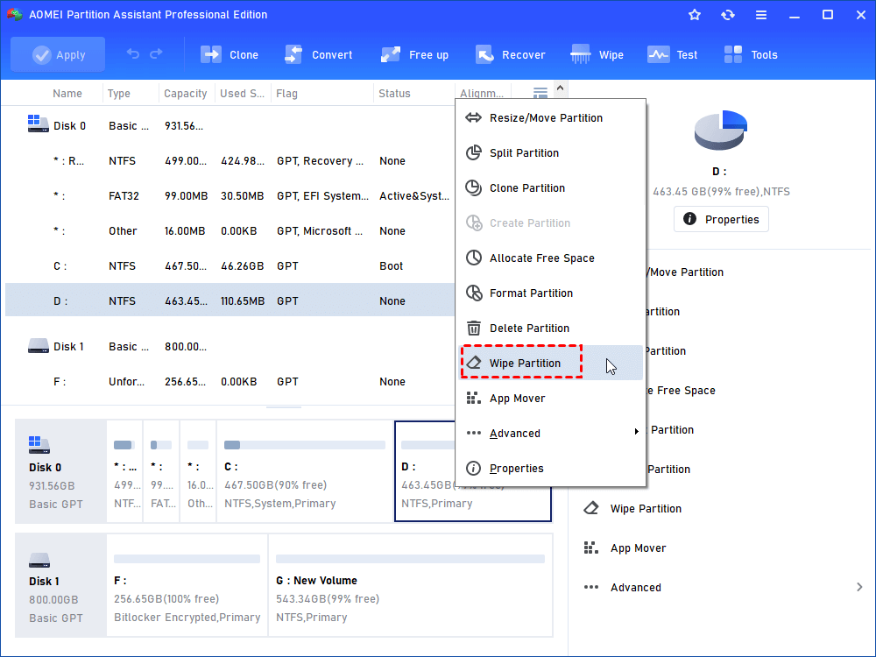This screenshot has height=657, width=876.
Task: Choose Delete Partition from the context menu
Action: click(x=528, y=328)
